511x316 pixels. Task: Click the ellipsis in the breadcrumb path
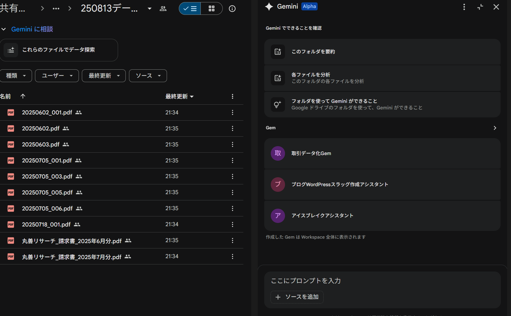click(56, 9)
